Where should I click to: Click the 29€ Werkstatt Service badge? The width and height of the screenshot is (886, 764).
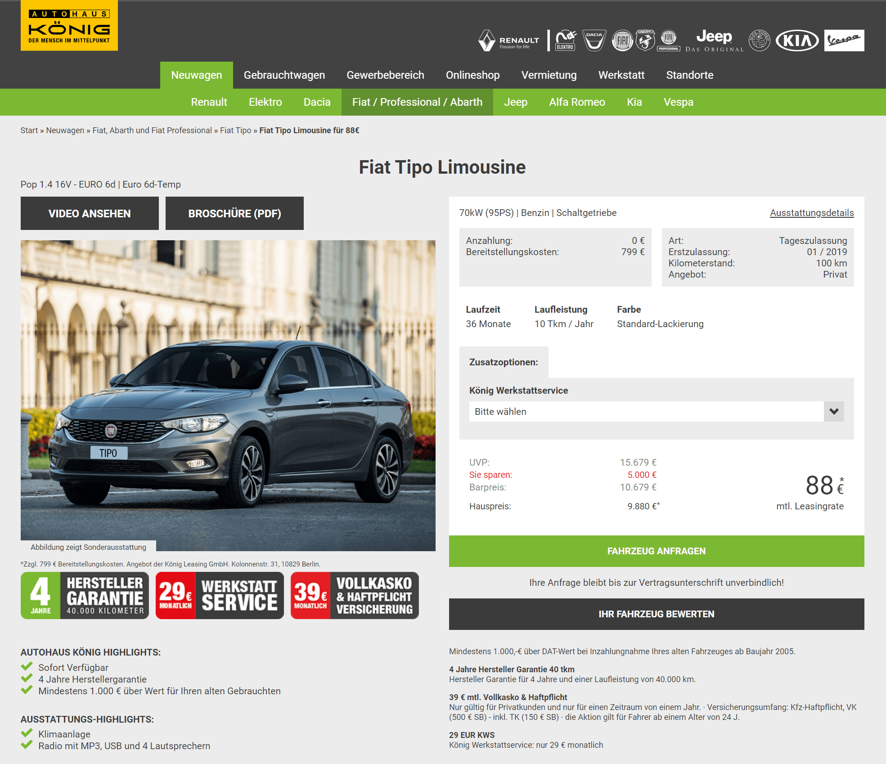[220, 596]
